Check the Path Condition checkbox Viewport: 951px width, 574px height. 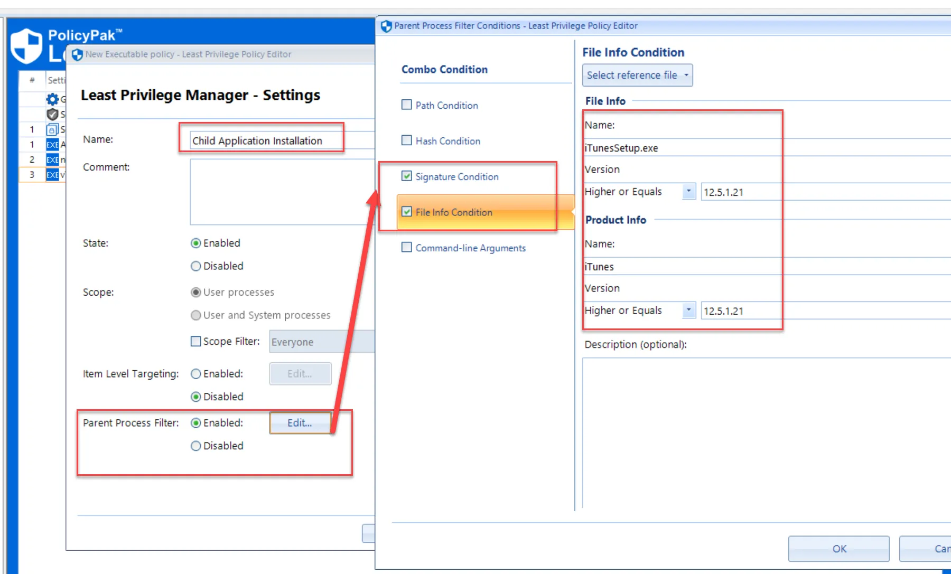(x=406, y=105)
